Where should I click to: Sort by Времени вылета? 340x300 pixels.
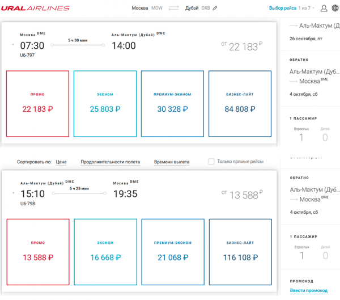click(172, 162)
